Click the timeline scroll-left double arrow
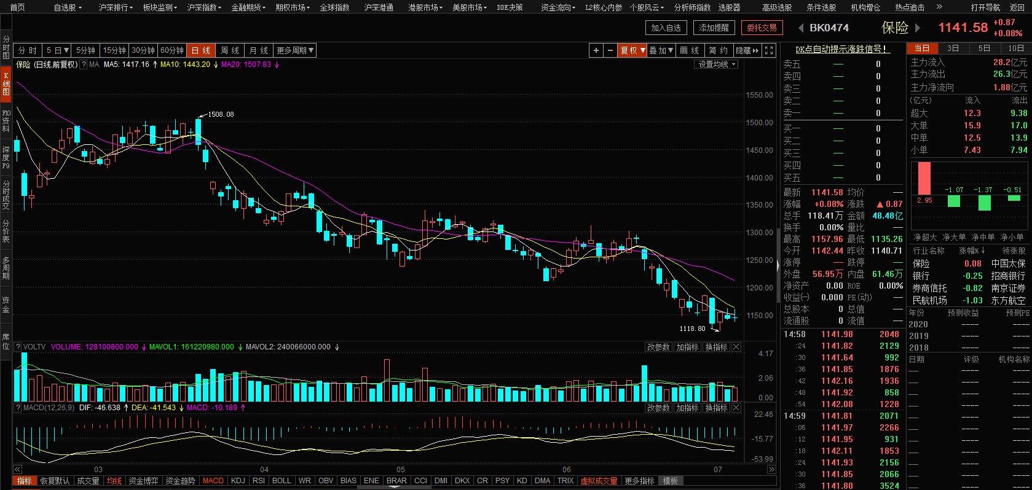Viewport: 1032px width, 490px height. coord(17,469)
